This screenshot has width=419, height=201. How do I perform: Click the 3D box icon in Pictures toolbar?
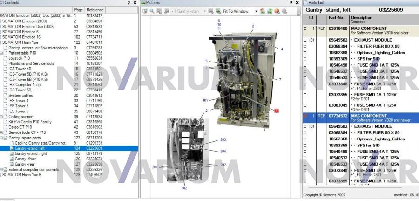(x=144, y=11)
